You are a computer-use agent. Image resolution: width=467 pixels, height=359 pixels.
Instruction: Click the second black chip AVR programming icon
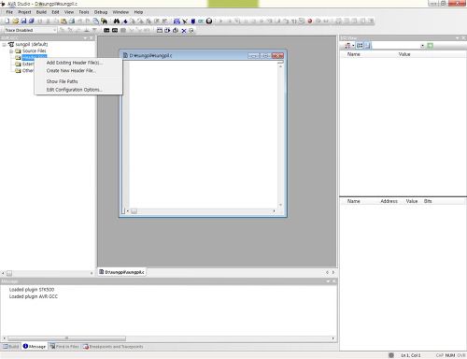coord(115,30)
